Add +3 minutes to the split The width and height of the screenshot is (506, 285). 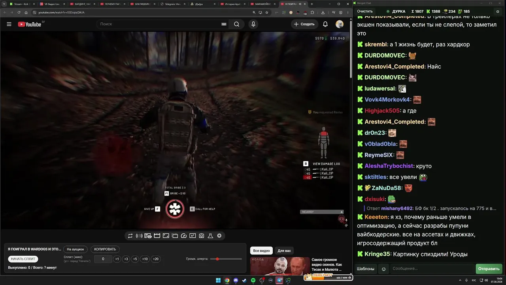click(x=126, y=259)
